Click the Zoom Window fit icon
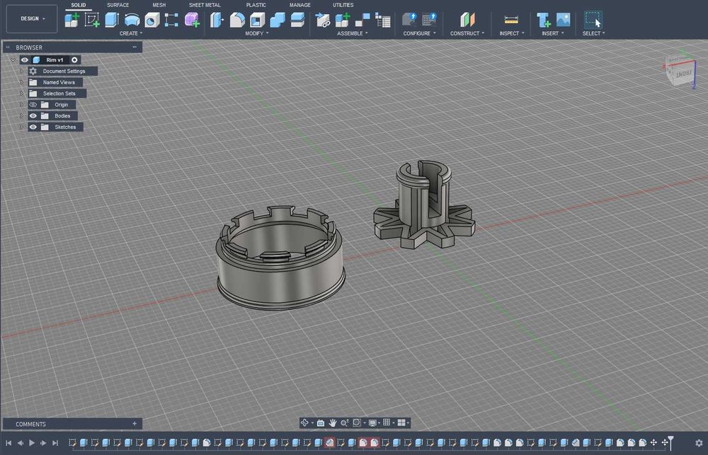The height and width of the screenshot is (455, 708). coord(357,422)
